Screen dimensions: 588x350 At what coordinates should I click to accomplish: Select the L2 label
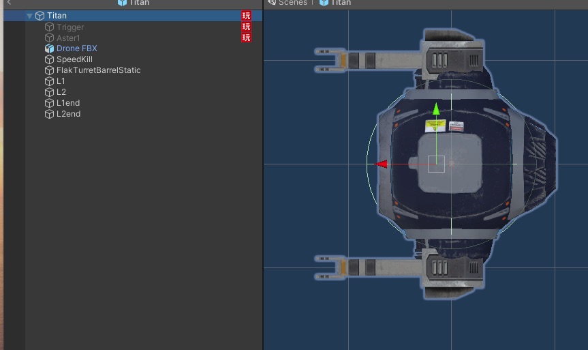[x=61, y=92]
